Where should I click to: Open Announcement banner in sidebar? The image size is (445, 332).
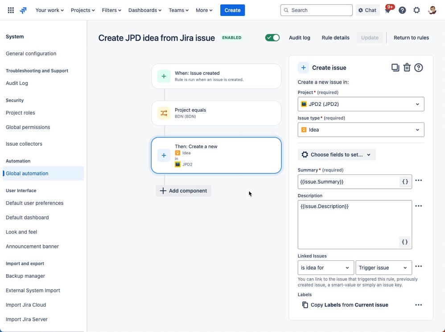click(33, 247)
